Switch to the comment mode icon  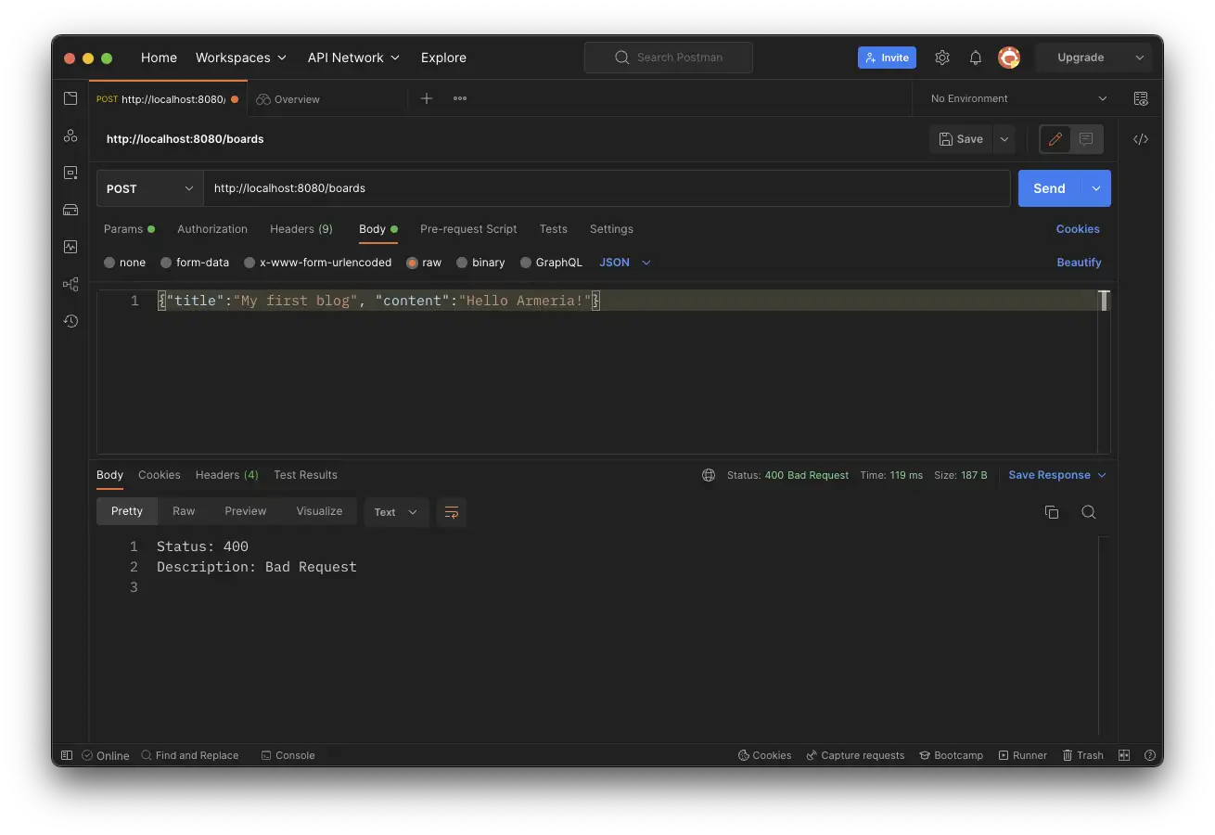click(x=1086, y=139)
